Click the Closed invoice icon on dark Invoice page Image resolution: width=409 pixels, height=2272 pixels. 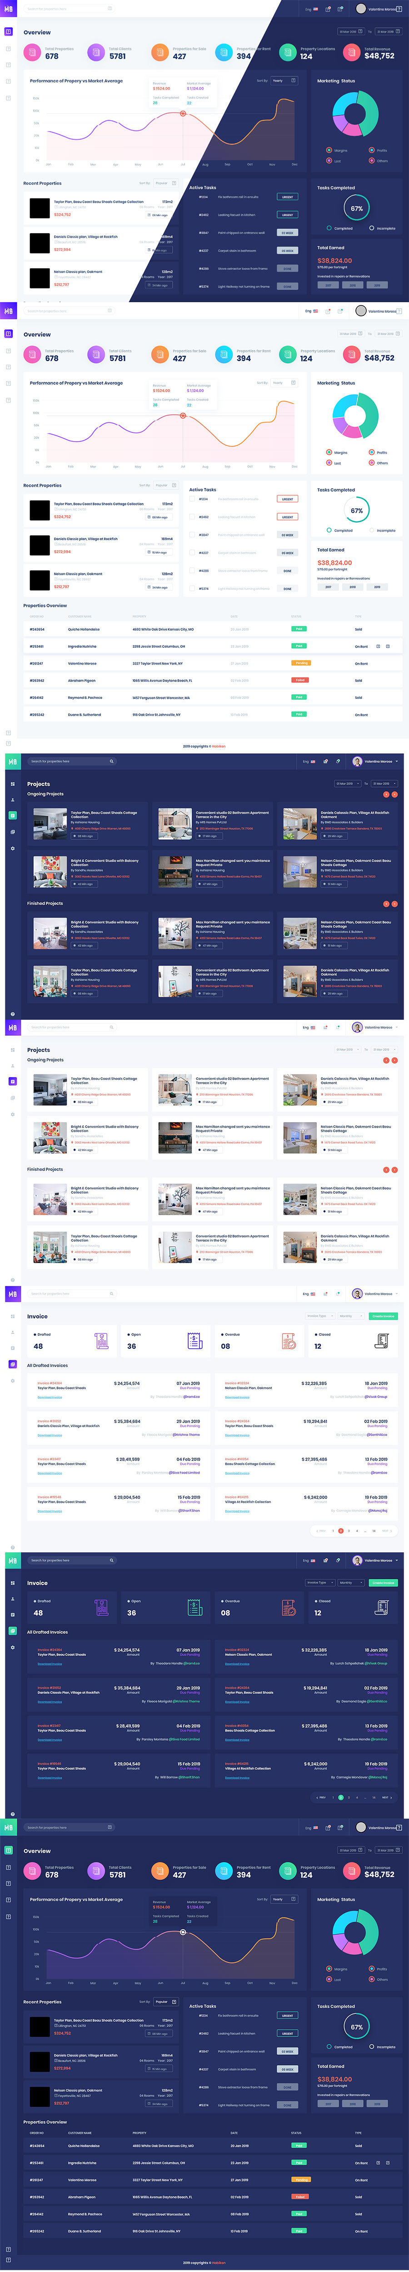pos(382,1607)
